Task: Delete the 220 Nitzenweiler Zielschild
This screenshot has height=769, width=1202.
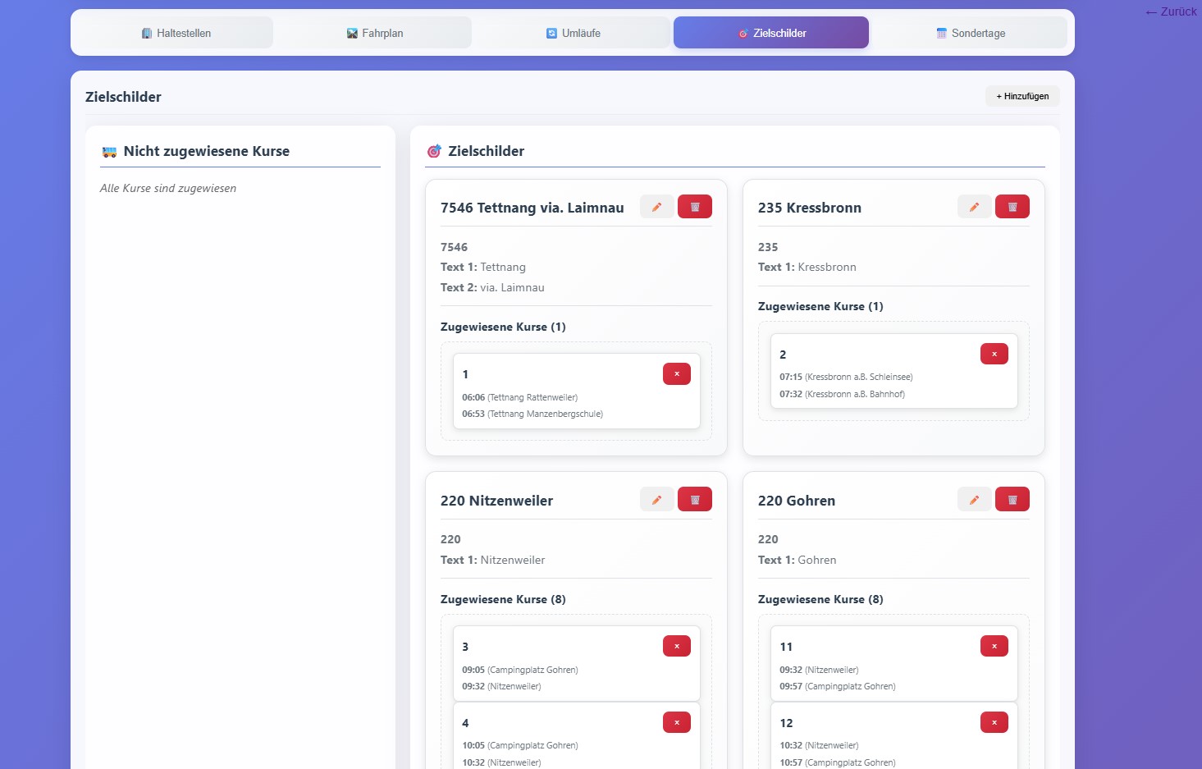Action: click(x=694, y=498)
